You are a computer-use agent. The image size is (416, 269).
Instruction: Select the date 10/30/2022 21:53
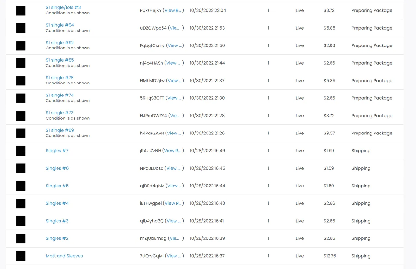207,28
